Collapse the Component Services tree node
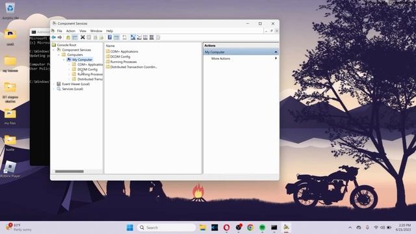The width and height of the screenshot is (416, 234). (x=54, y=50)
